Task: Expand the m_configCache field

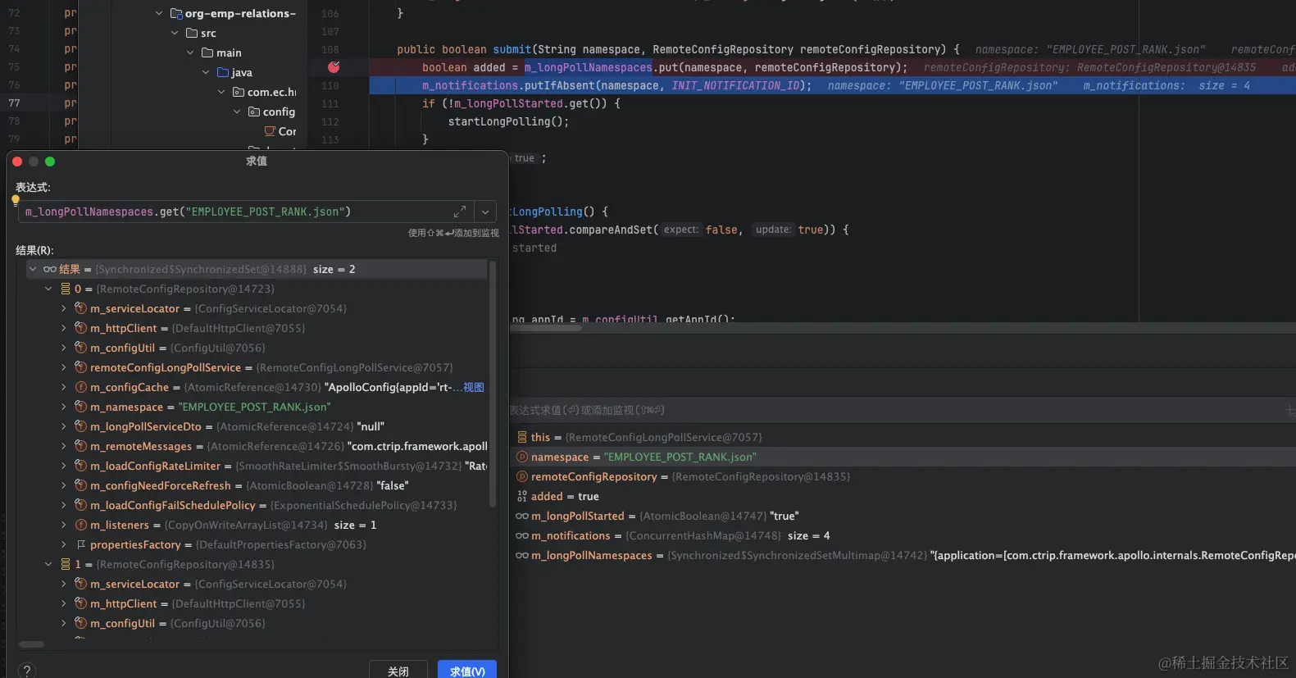Action: (64, 387)
